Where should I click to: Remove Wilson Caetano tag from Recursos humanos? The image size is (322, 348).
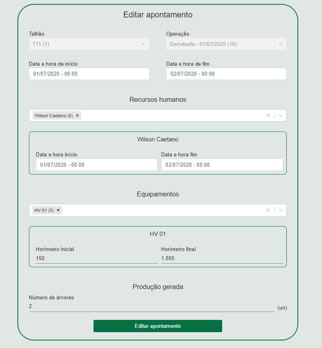78,116
